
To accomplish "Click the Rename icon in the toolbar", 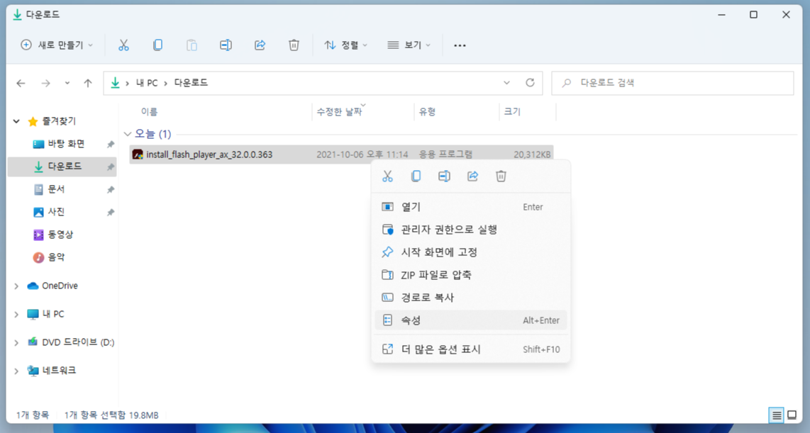I will click(226, 45).
